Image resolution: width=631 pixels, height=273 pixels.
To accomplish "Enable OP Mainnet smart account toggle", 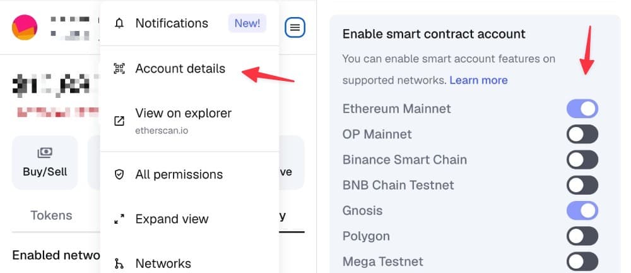I will click(582, 135).
